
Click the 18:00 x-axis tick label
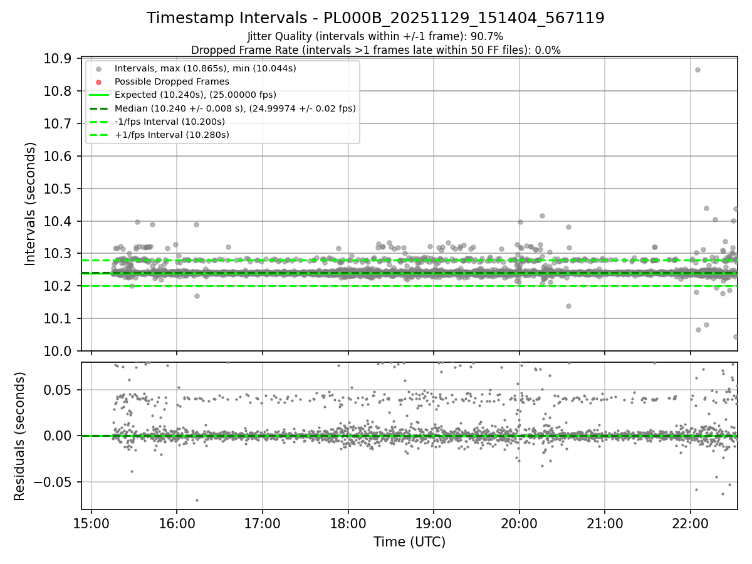[x=348, y=523]
